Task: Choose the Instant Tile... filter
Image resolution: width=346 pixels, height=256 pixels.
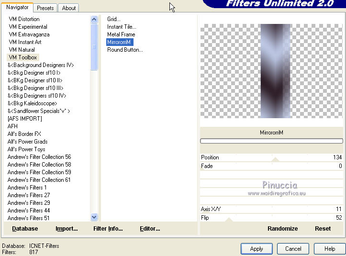Action: (122, 27)
